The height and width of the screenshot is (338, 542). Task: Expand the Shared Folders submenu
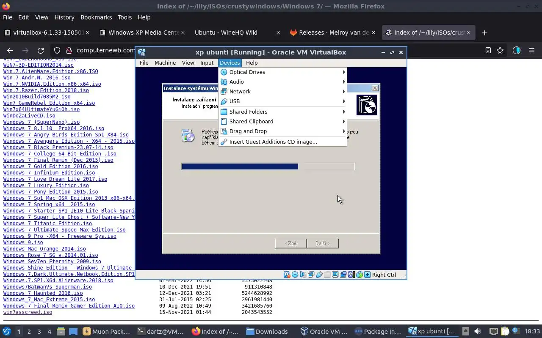coord(282,112)
